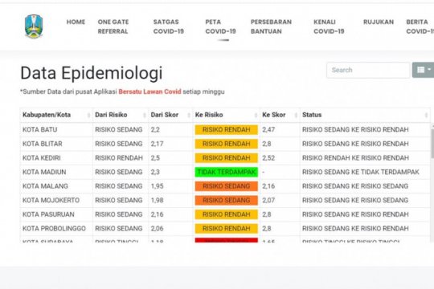Click the table vertical scrollbar
Viewport: 434px width, 289px height.
(x=432, y=144)
